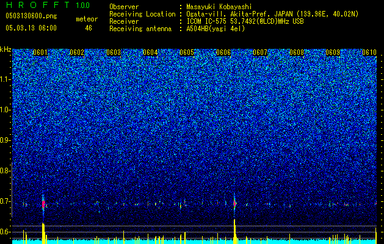Click the magenta meteor echo after 0606

tap(234, 203)
